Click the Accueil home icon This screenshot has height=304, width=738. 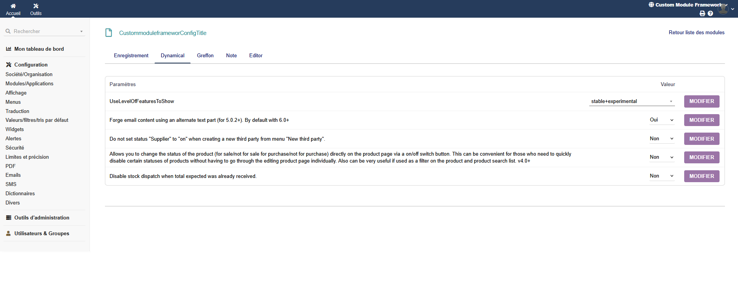point(13,6)
